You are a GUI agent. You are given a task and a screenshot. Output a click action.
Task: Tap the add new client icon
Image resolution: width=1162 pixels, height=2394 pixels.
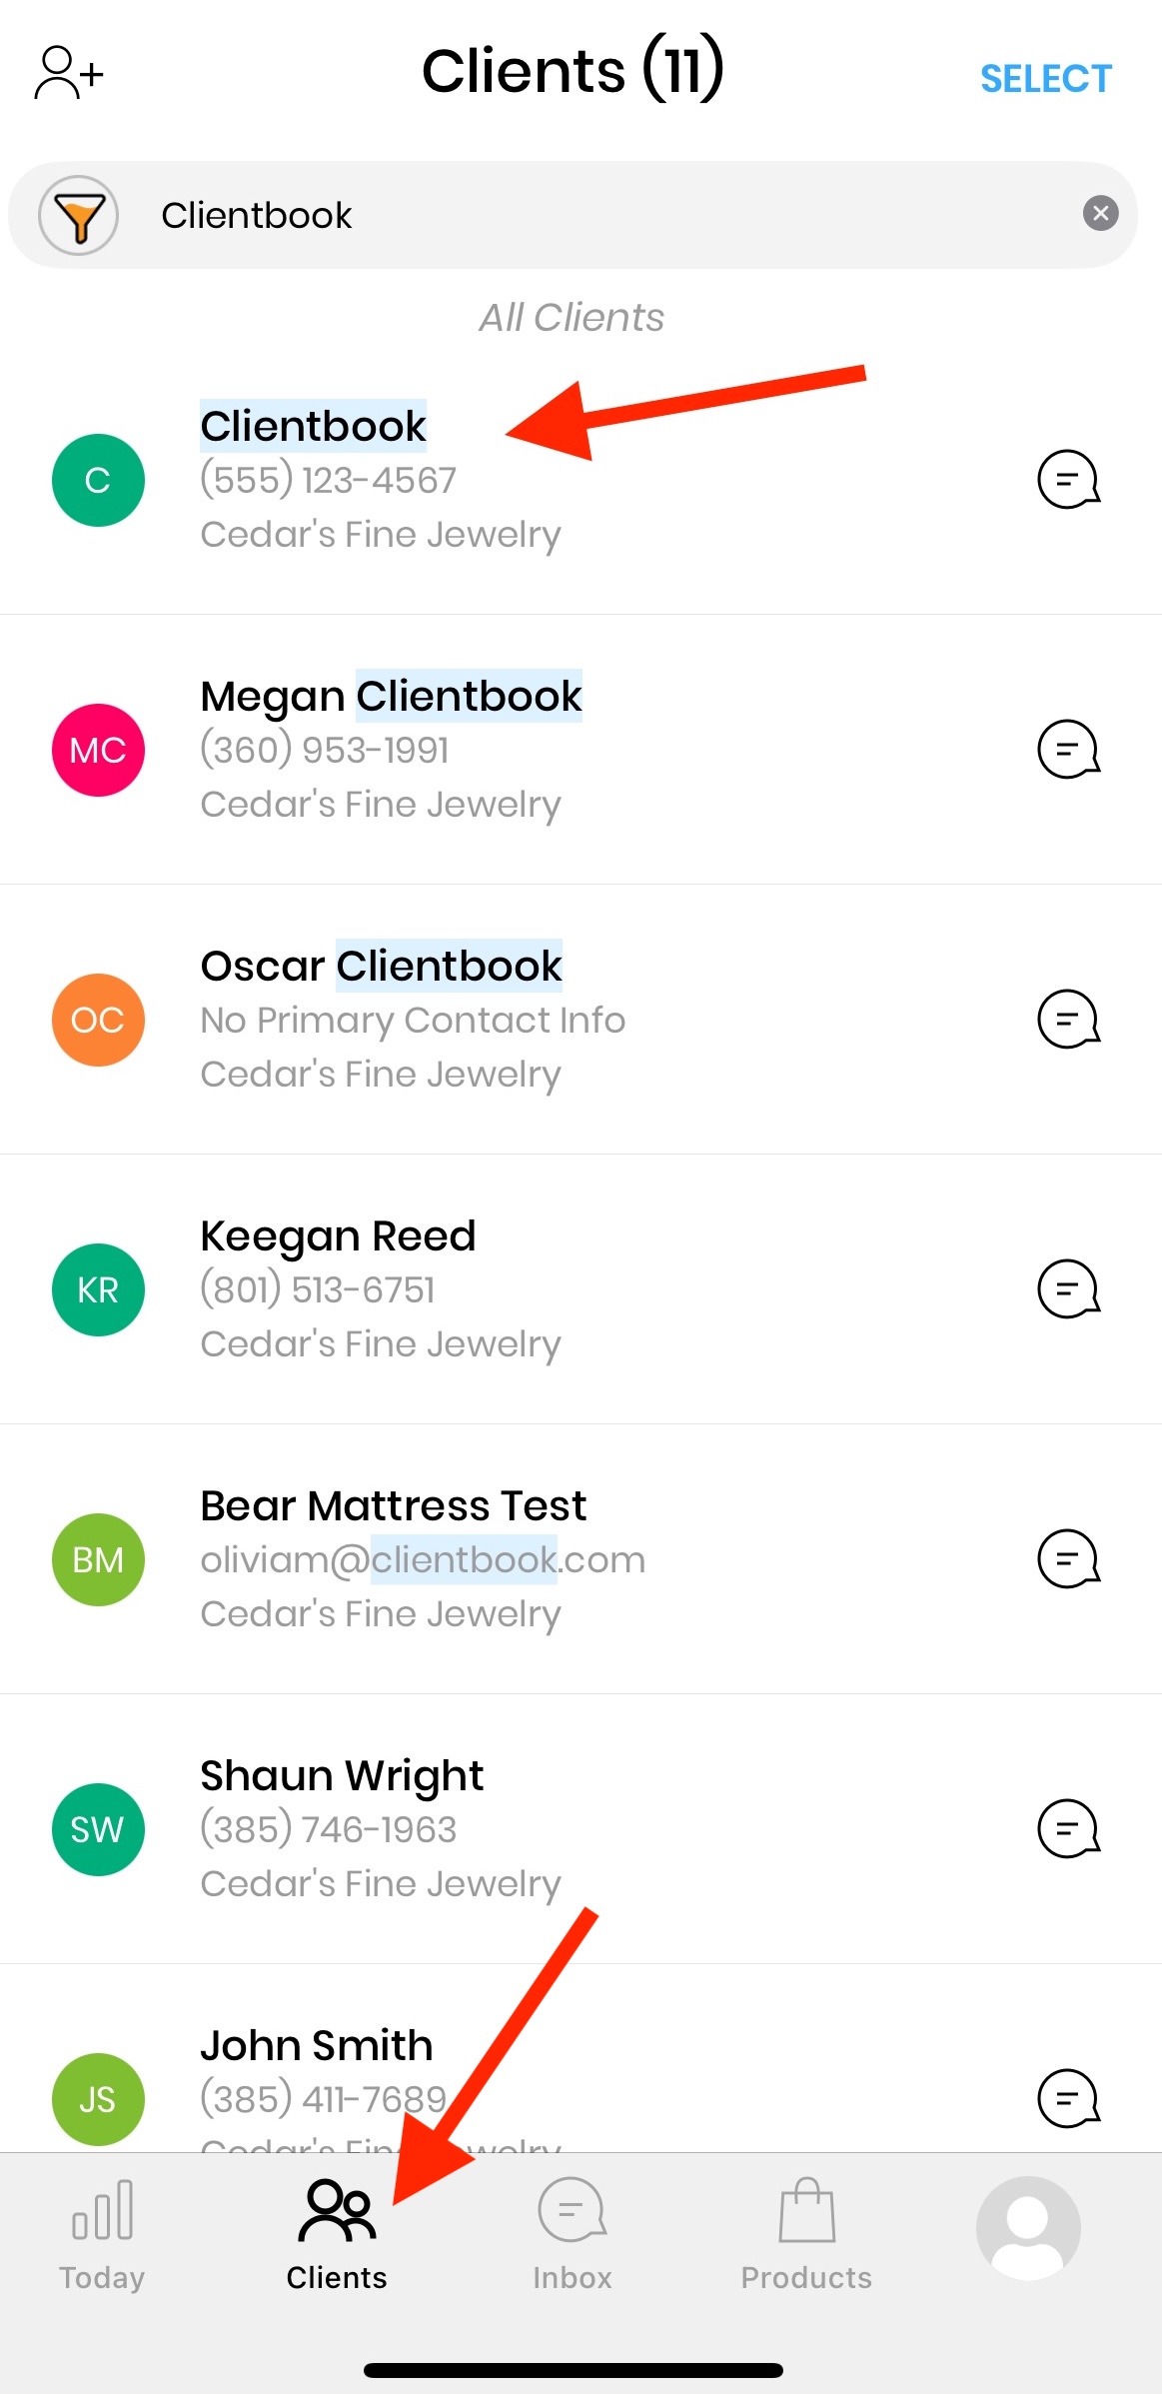(68, 73)
